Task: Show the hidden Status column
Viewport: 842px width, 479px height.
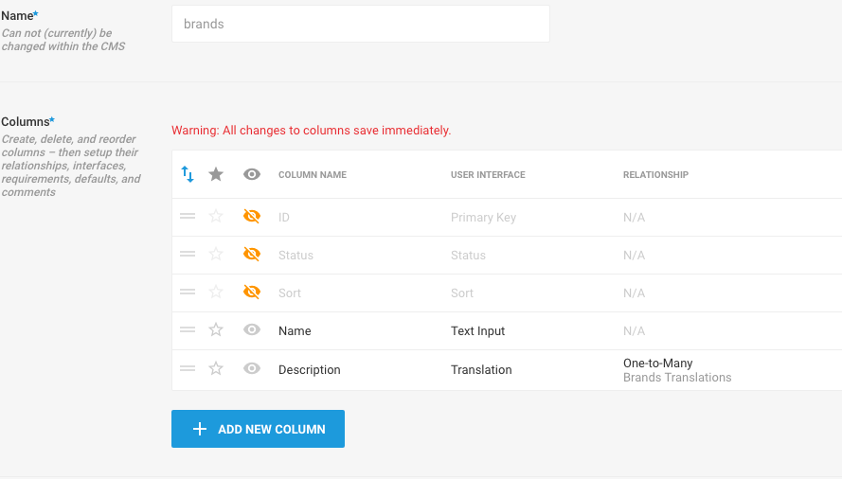Action: point(252,254)
